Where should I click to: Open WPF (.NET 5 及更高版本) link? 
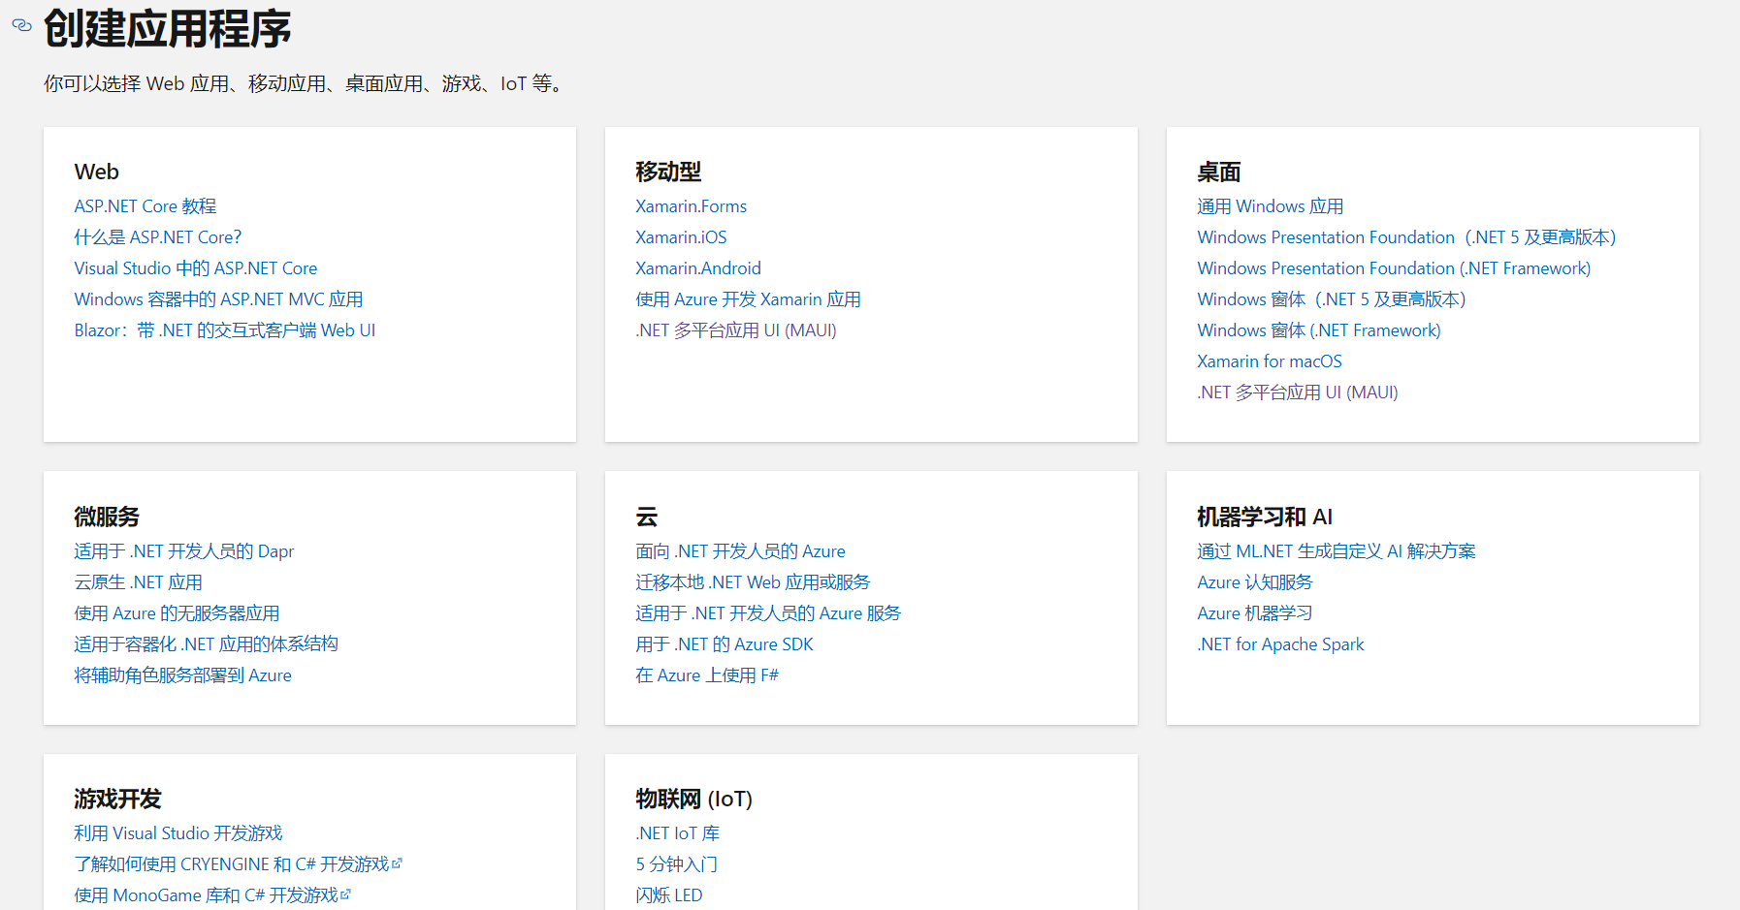(x=1406, y=237)
